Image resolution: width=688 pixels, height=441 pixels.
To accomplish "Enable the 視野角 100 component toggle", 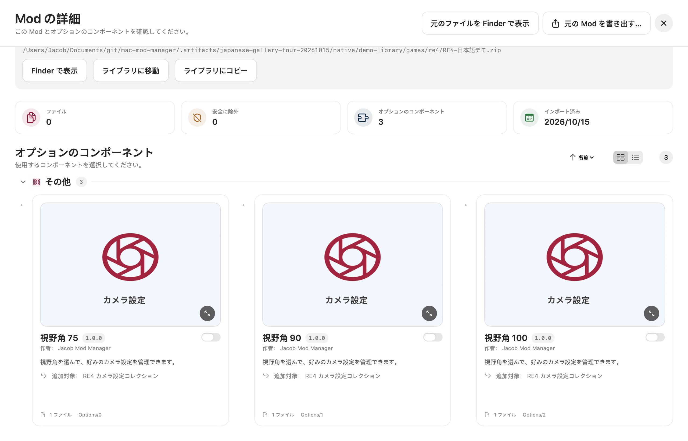I will click(655, 337).
